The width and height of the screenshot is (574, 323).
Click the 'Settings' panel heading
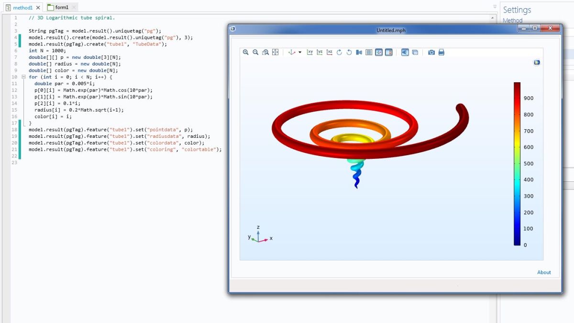coord(517,10)
